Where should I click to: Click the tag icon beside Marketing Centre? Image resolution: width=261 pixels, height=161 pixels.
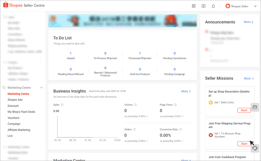point(3,87)
